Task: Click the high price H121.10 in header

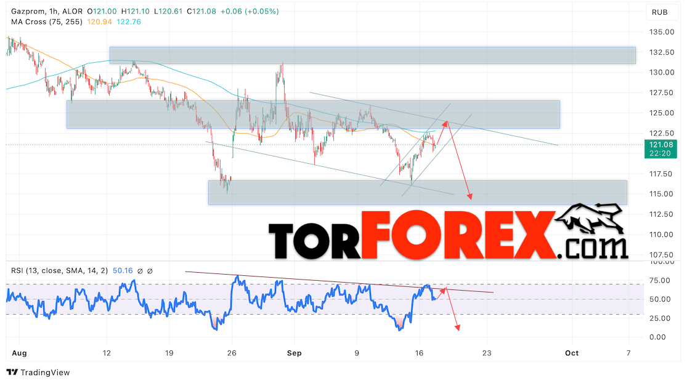Action: (136, 11)
